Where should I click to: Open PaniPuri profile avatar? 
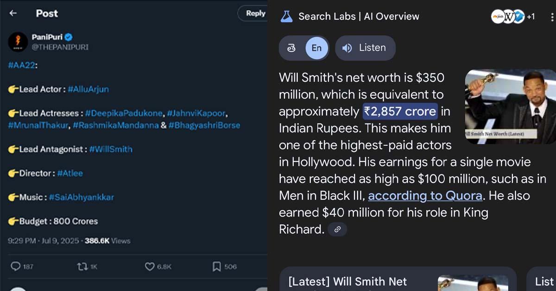tap(18, 42)
